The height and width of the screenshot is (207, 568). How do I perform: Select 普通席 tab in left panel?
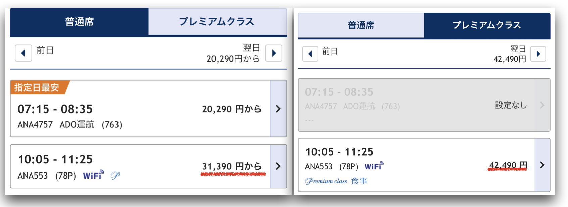[79, 22]
